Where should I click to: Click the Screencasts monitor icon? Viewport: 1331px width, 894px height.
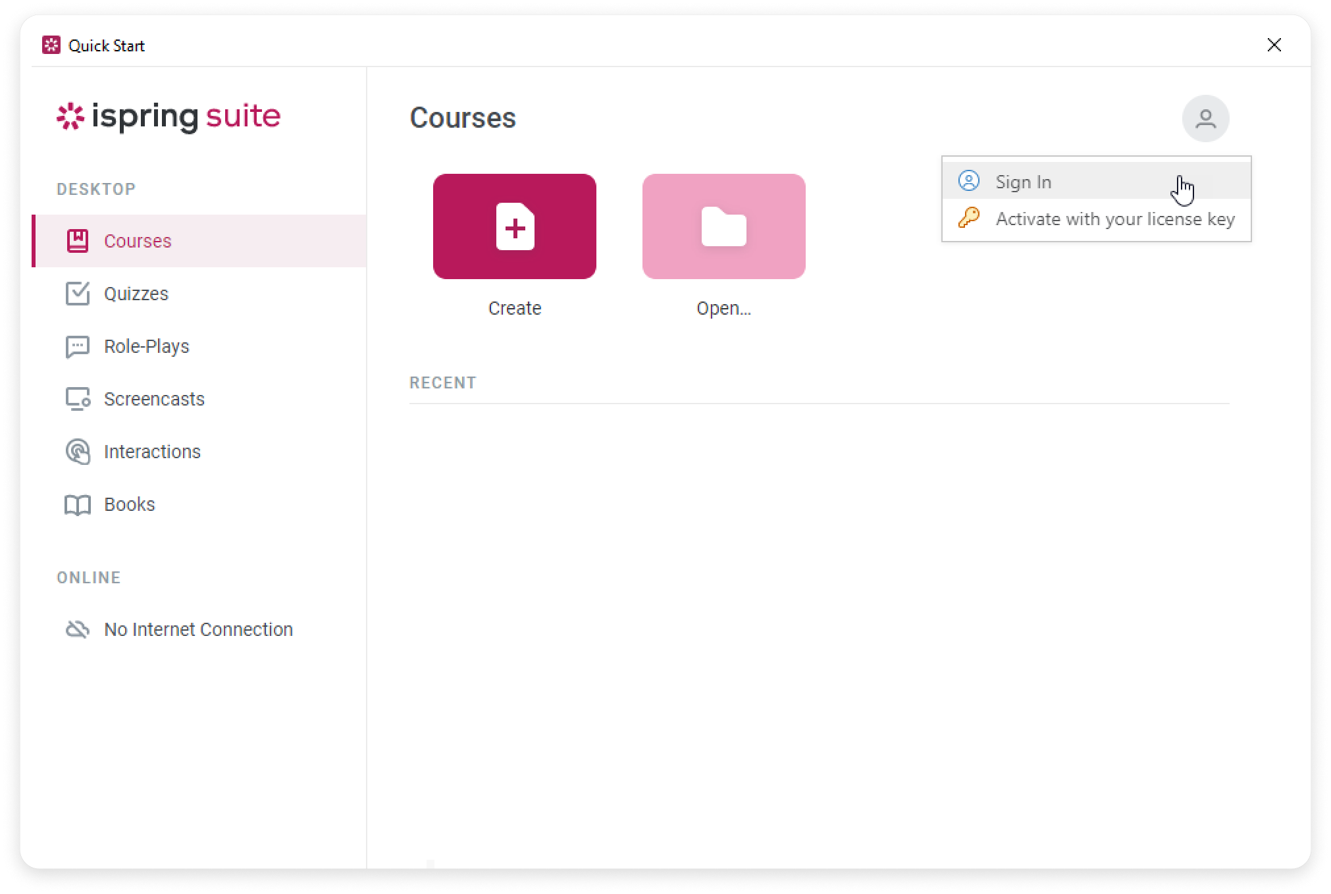point(78,399)
